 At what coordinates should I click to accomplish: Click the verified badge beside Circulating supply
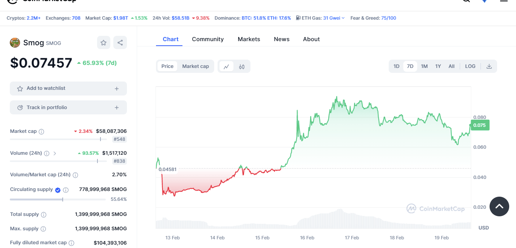pyautogui.click(x=58, y=190)
